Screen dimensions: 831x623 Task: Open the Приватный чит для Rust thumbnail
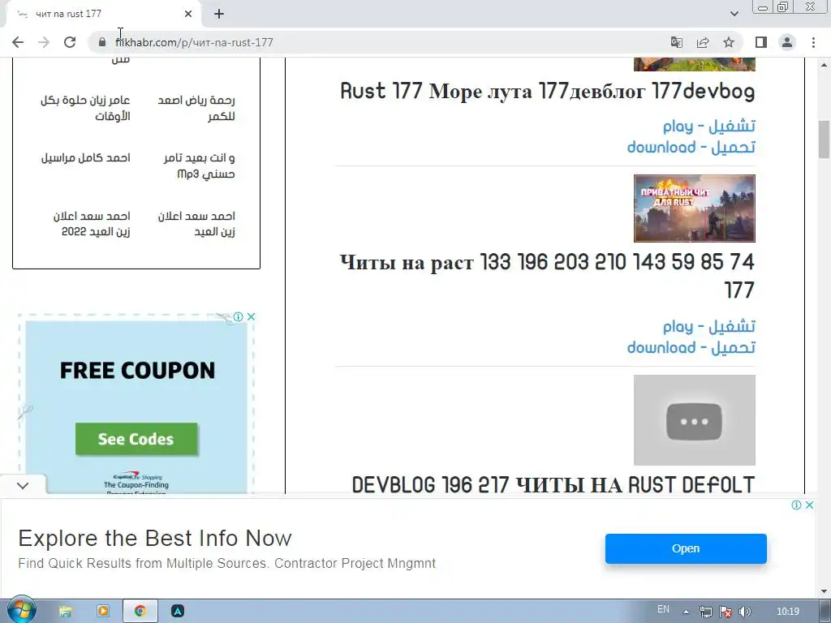point(695,208)
